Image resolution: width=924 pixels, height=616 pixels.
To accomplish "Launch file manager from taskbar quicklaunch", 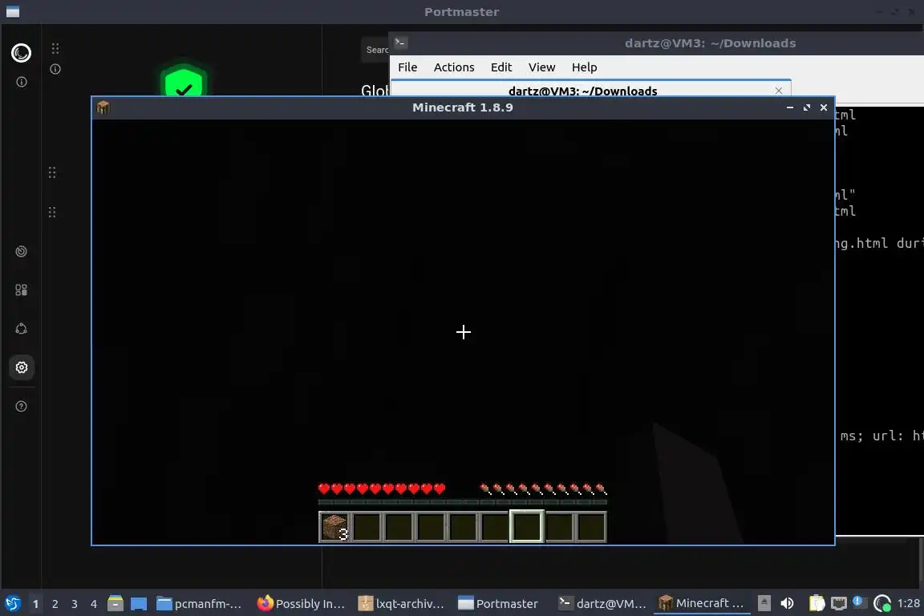I will [115, 603].
